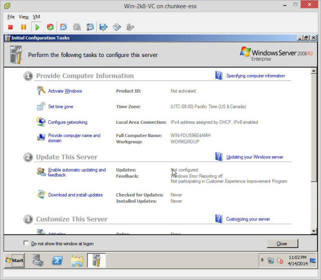Click the 'Provide Computer Information' heading
This screenshot has height=280, width=321.
(85, 75)
